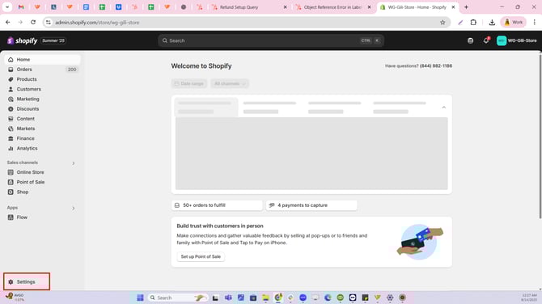Click the Shopify admin search field

pos(271,40)
